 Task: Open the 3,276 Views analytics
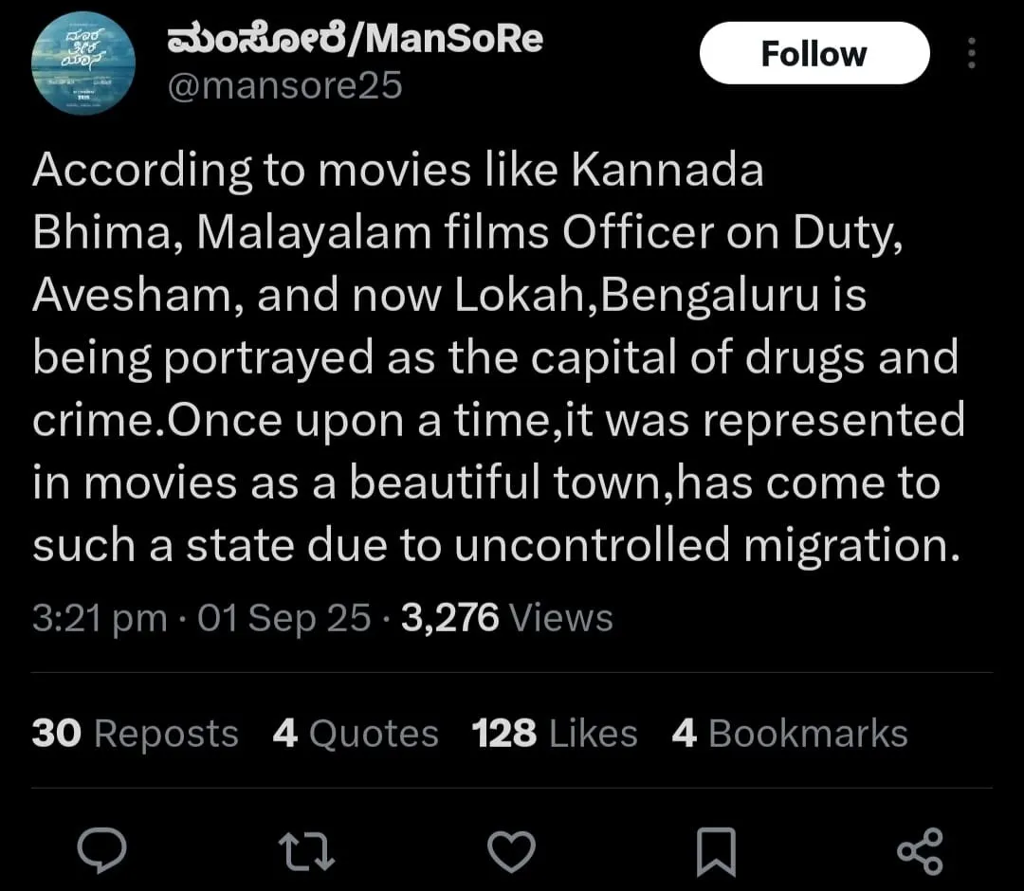point(506,617)
